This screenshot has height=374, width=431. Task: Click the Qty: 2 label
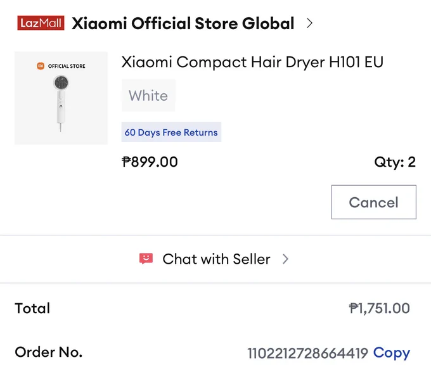click(x=395, y=162)
